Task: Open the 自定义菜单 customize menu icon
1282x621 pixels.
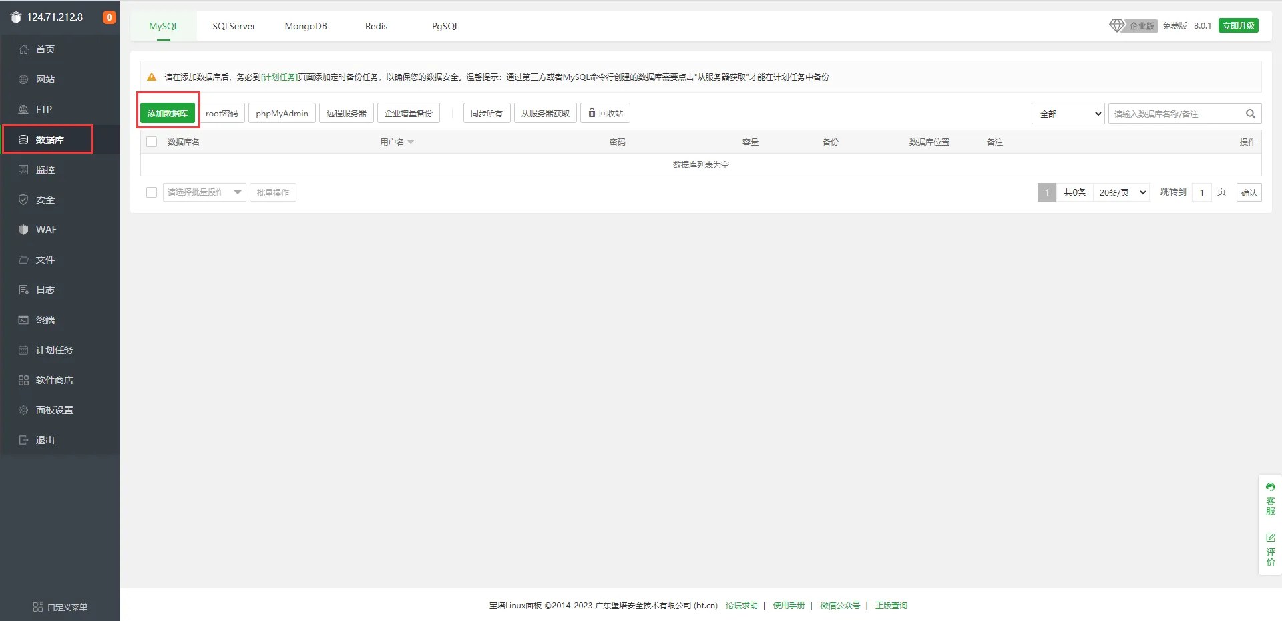Action: click(38, 607)
